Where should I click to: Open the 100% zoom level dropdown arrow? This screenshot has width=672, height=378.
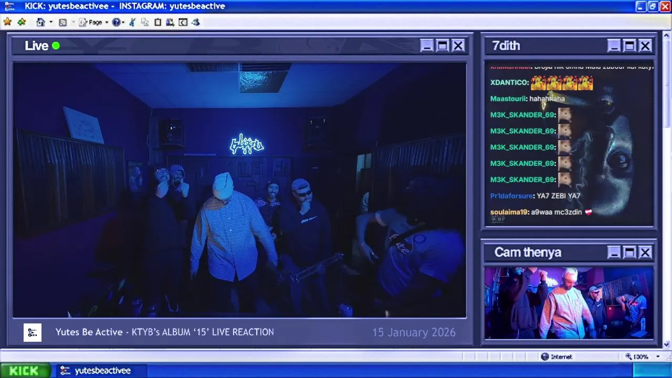click(x=658, y=356)
